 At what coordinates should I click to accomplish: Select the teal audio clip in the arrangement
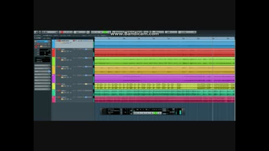tap(164, 93)
